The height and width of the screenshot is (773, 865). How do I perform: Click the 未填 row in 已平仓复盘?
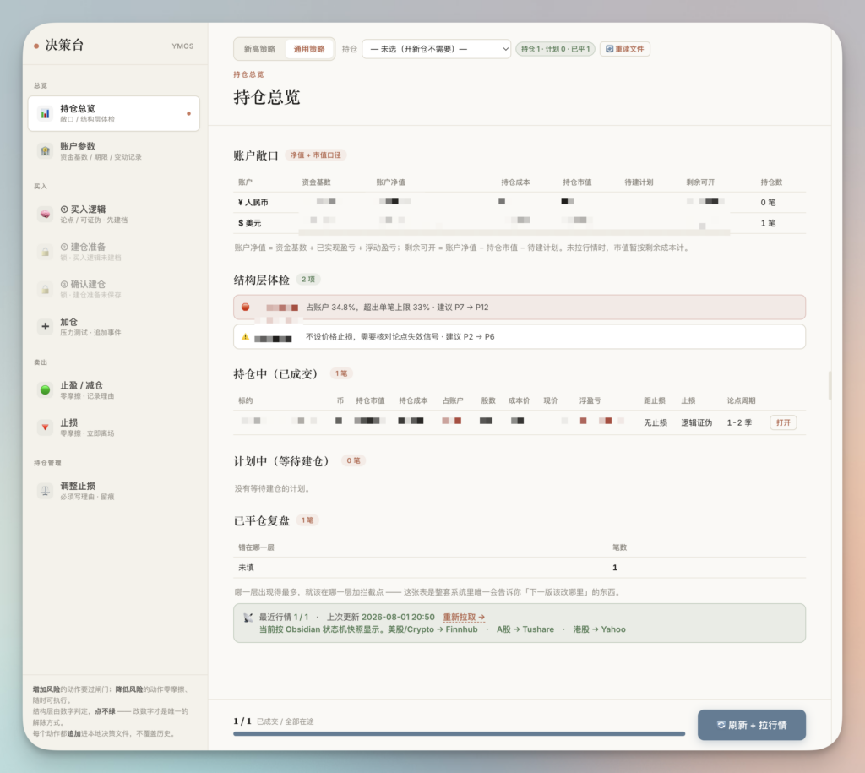(x=520, y=567)
